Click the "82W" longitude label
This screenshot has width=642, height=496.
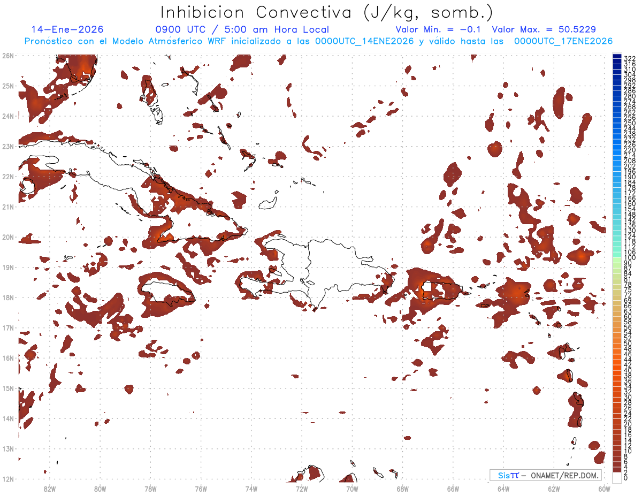tap(49, 489)
